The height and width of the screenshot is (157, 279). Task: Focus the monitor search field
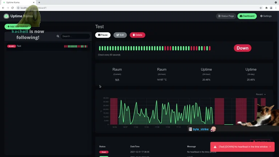[75, 36]
